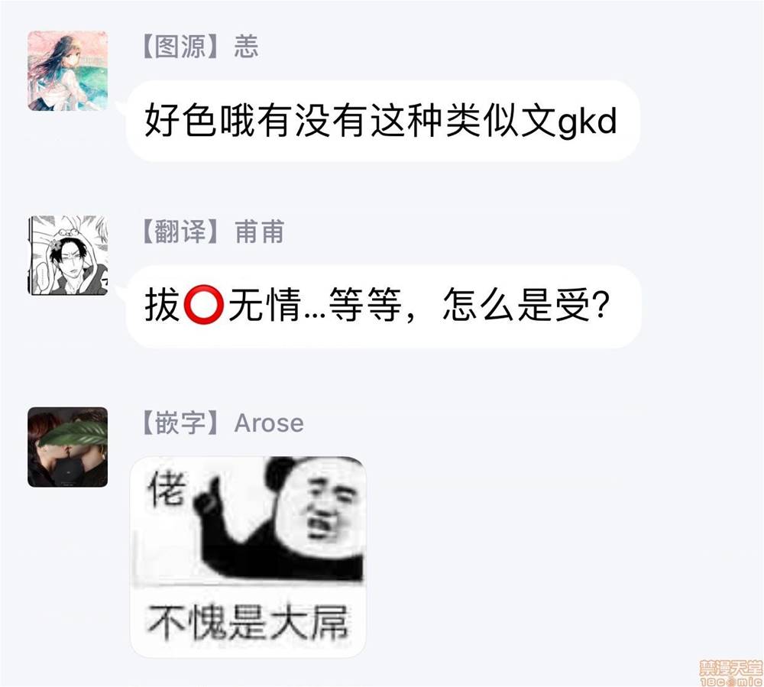Open profile via the 甫甫 username
764x687 pixels.
[259, 232]
